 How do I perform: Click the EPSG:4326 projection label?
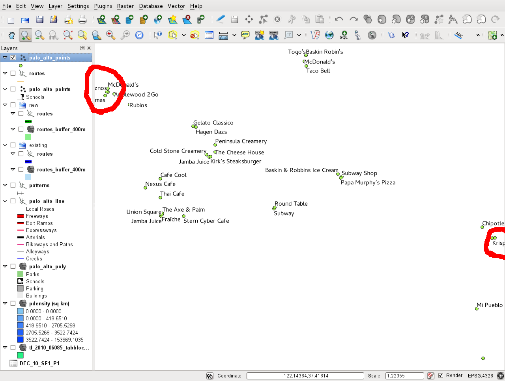(x=481, y=375)
